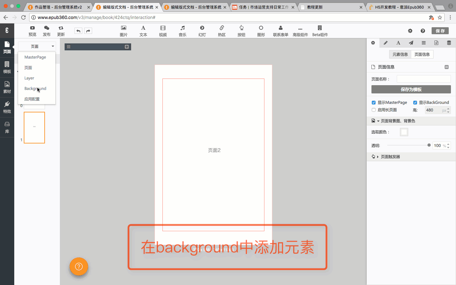
Task: Toggle the 显示BackGround checkbox
Action: 415,103
